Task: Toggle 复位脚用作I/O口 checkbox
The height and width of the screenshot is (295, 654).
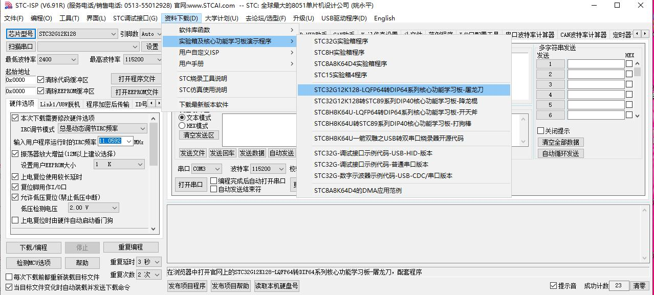Action: click(x=15, y=187)
